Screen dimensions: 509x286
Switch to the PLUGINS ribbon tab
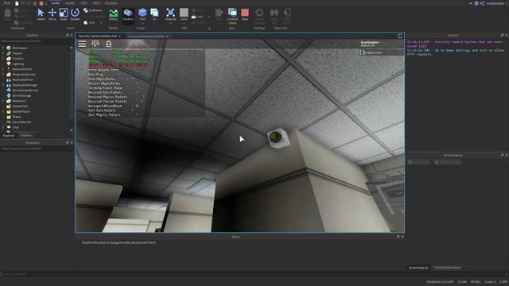pos(111,3)
